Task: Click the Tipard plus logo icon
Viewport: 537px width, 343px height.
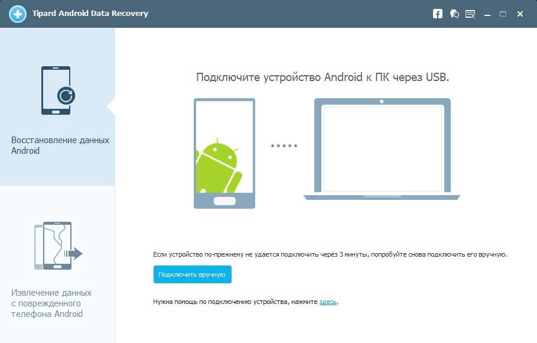Action: click(18, 14)
